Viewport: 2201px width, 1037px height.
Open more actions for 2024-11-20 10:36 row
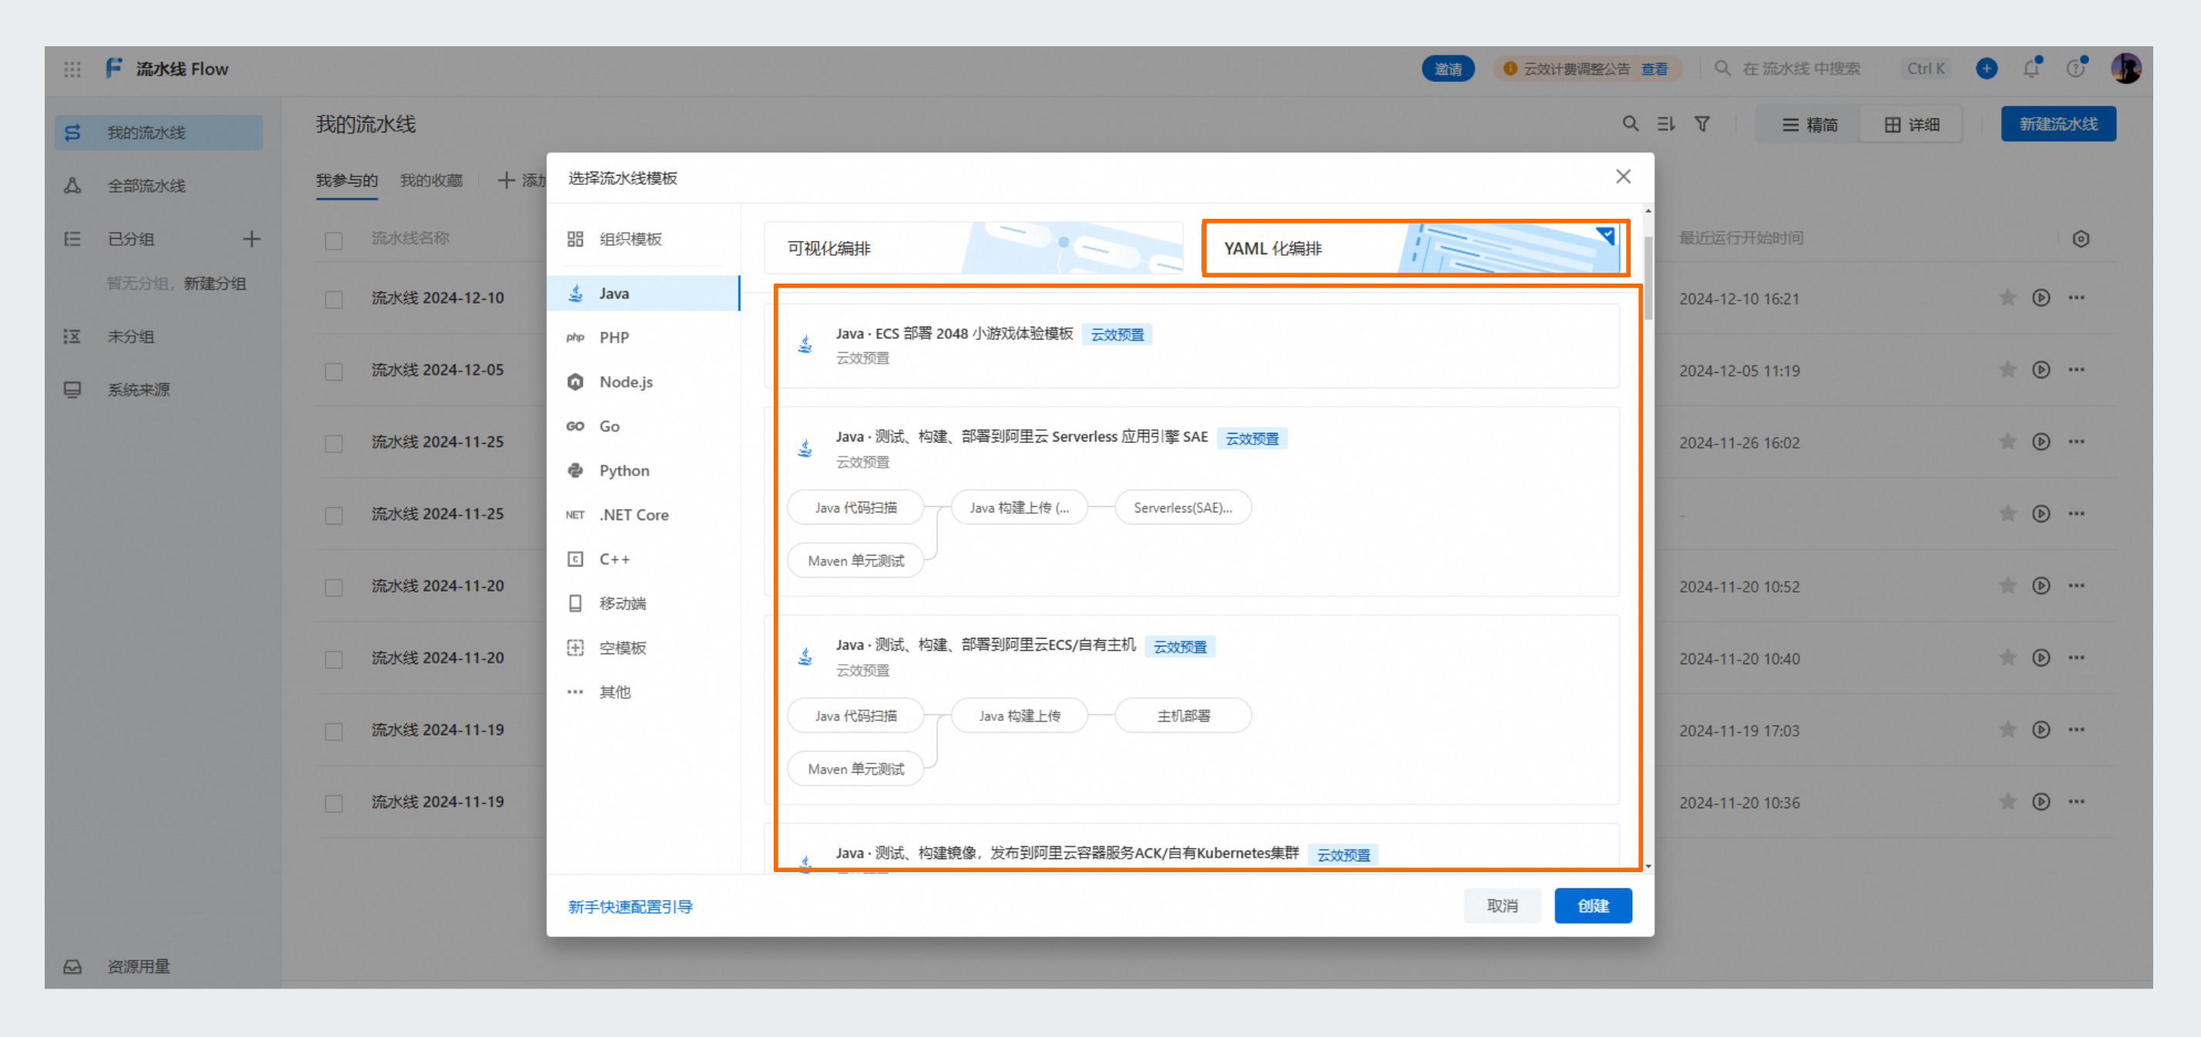(x=2076, y=801)
